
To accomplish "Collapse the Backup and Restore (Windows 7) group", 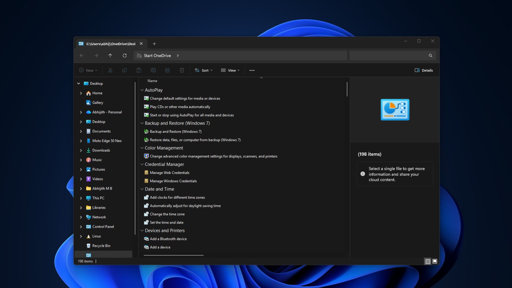I will 142,123.
